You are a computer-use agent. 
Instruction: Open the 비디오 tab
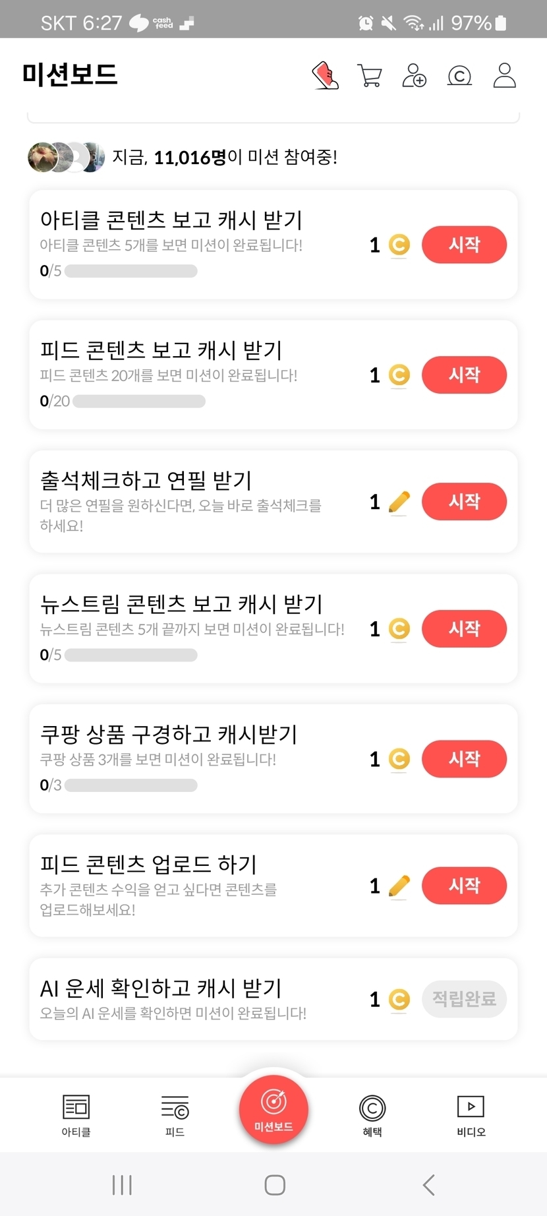471,1114
